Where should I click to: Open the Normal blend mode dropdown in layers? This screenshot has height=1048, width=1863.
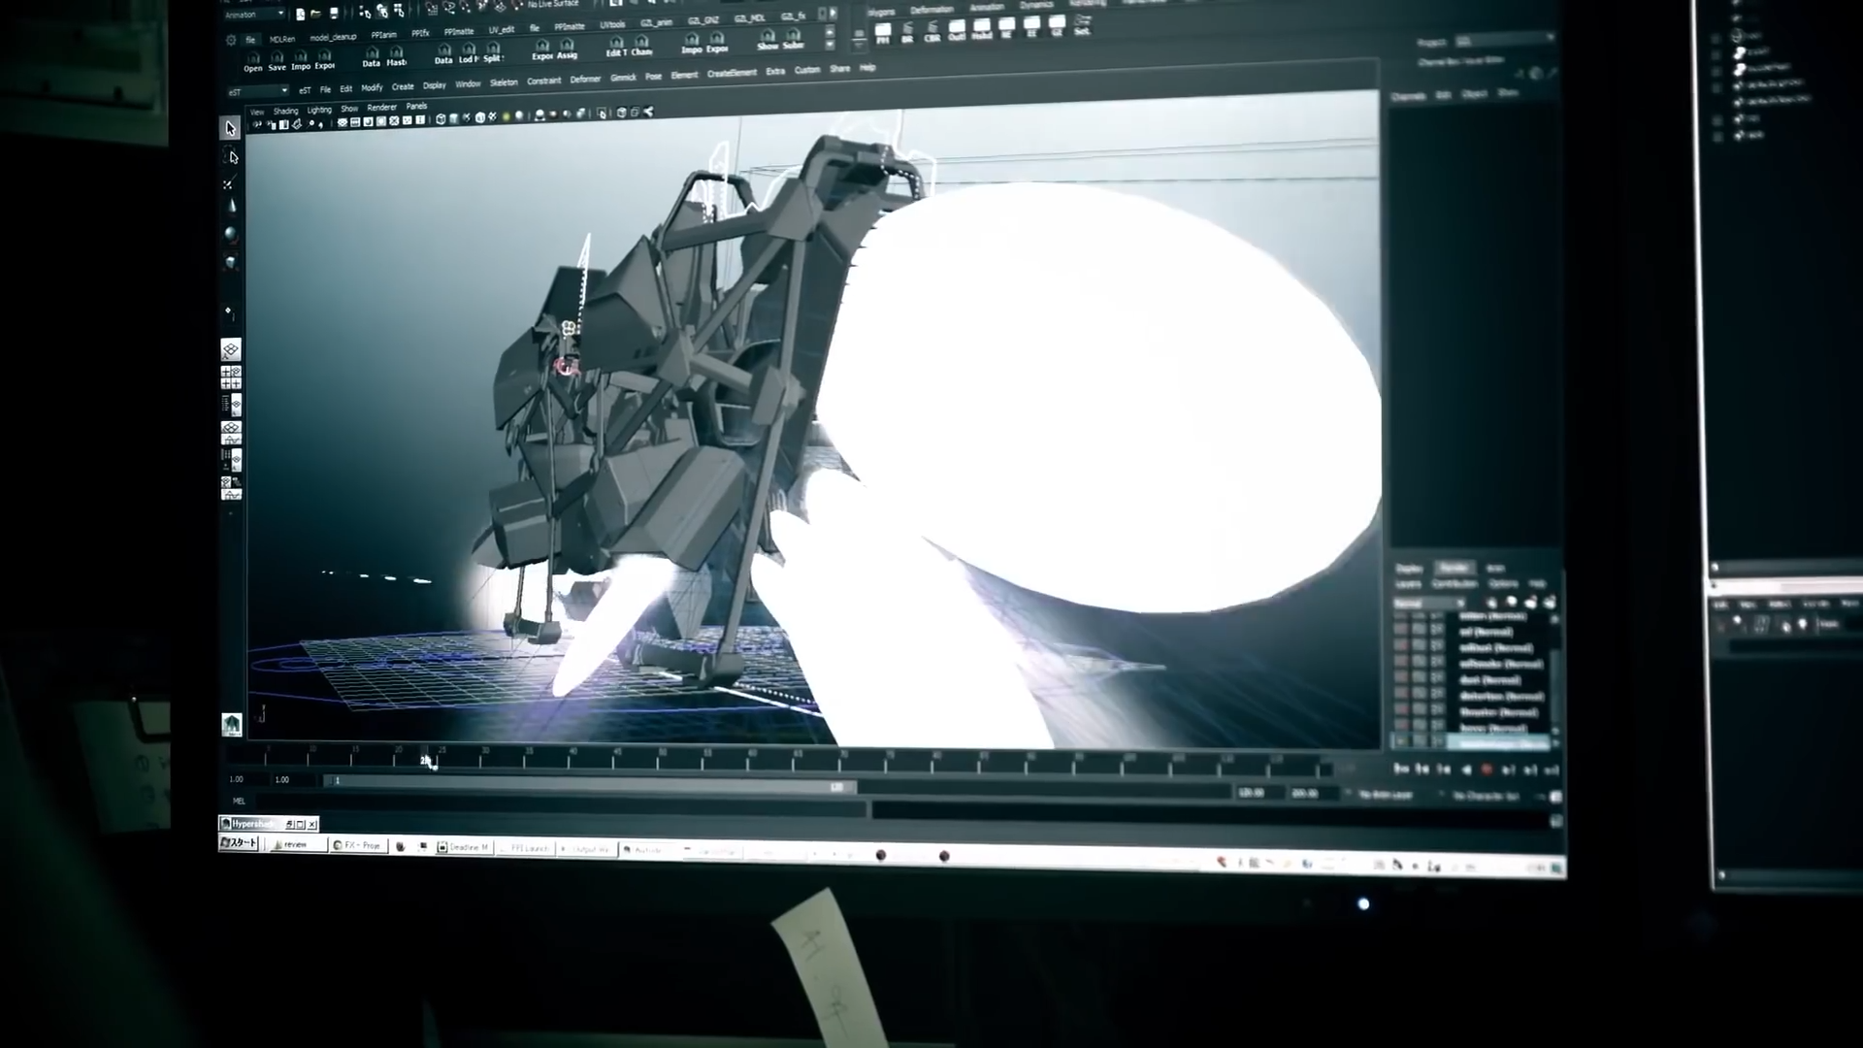1428,604
